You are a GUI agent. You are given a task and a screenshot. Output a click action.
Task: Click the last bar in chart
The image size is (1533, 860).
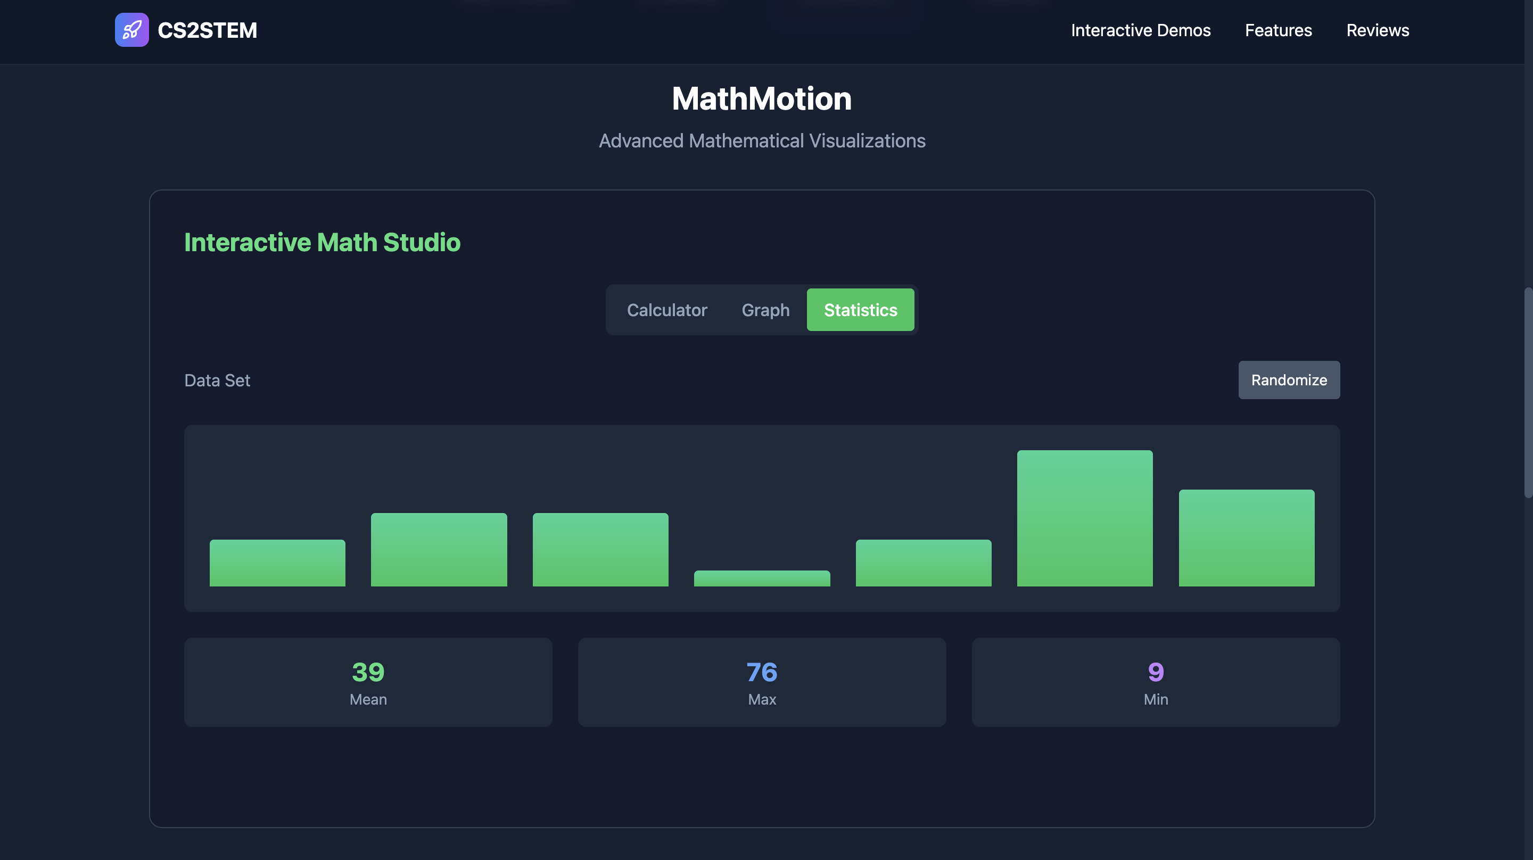(x=1246, y=538)
